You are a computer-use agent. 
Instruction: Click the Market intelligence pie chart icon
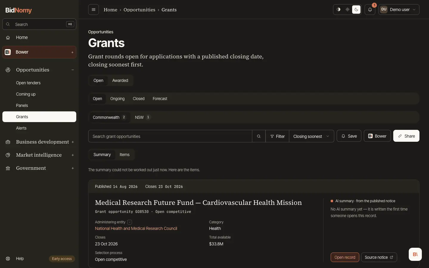point(8,155)
